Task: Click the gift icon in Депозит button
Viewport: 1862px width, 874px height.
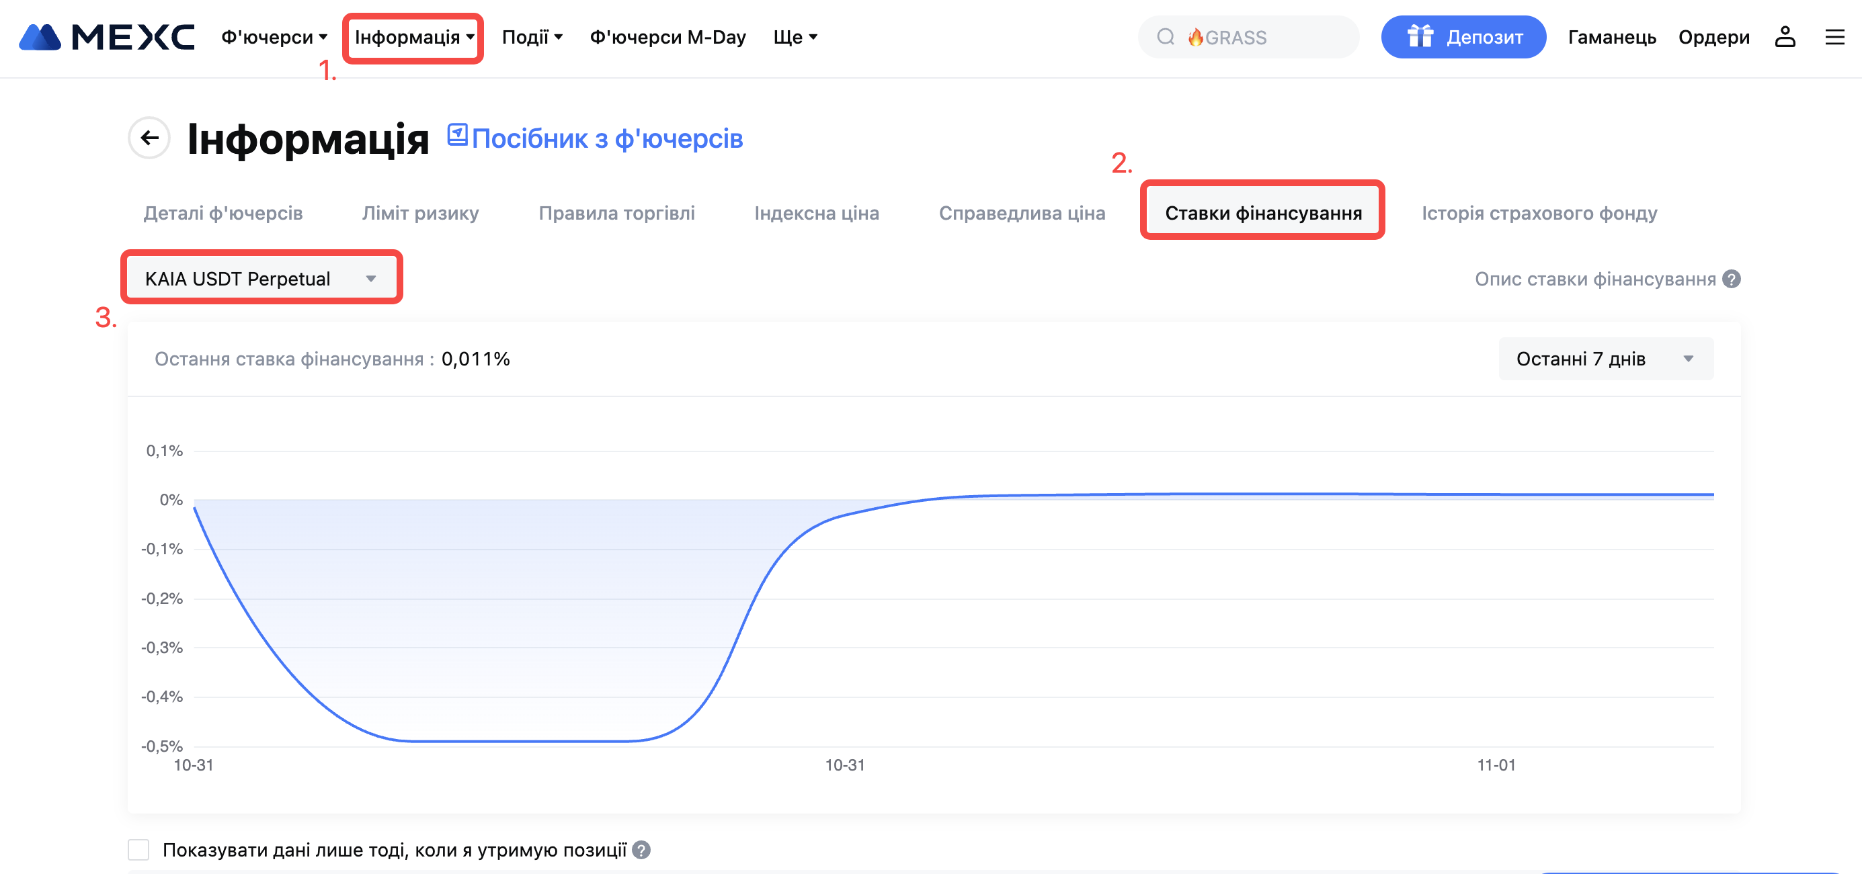Action: click(x=1420, y=37)
